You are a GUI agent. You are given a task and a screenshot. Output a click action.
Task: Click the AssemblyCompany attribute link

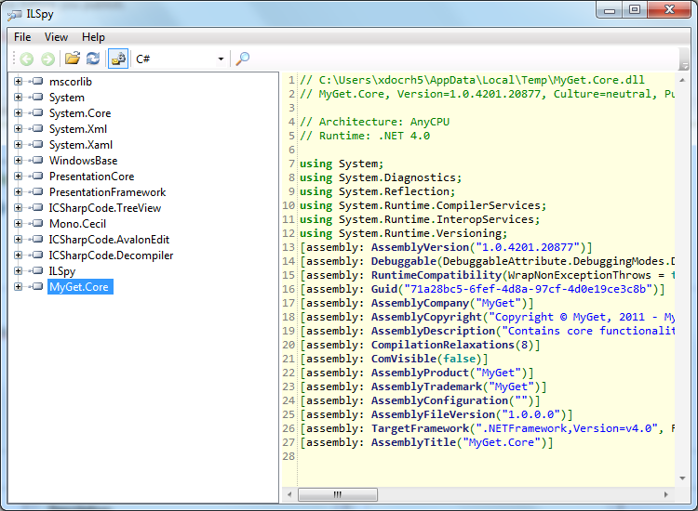pyautogui.click(x=421, y=303)
